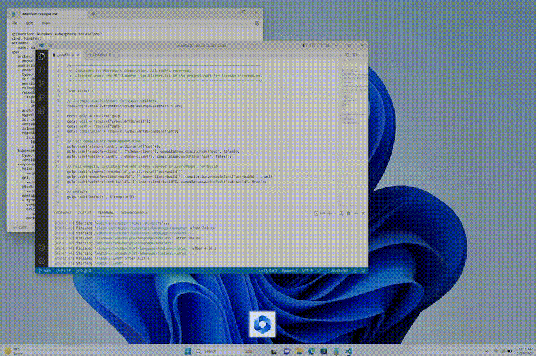Select UTF-8 encoding in status bar
The width and height of the screenshot is (536, 356).
pos(307,271)
